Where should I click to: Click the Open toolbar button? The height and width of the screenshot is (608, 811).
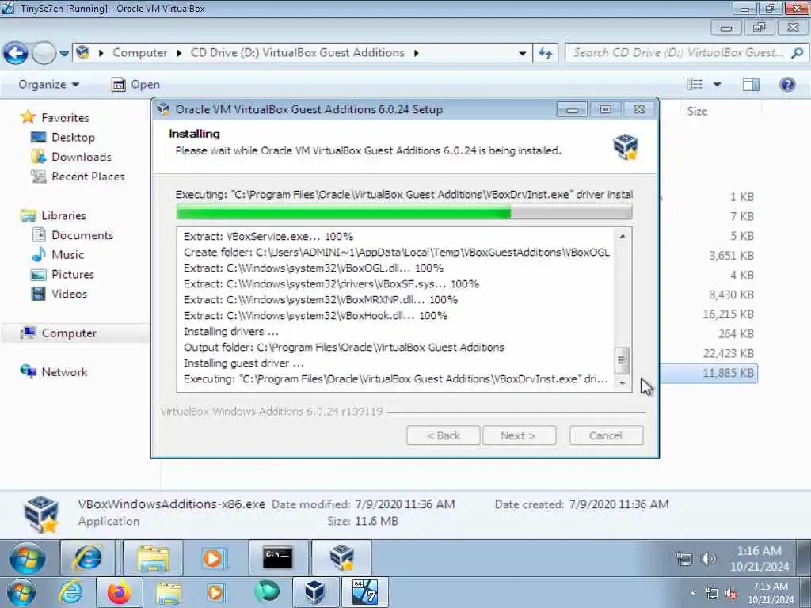pos(135,84)
